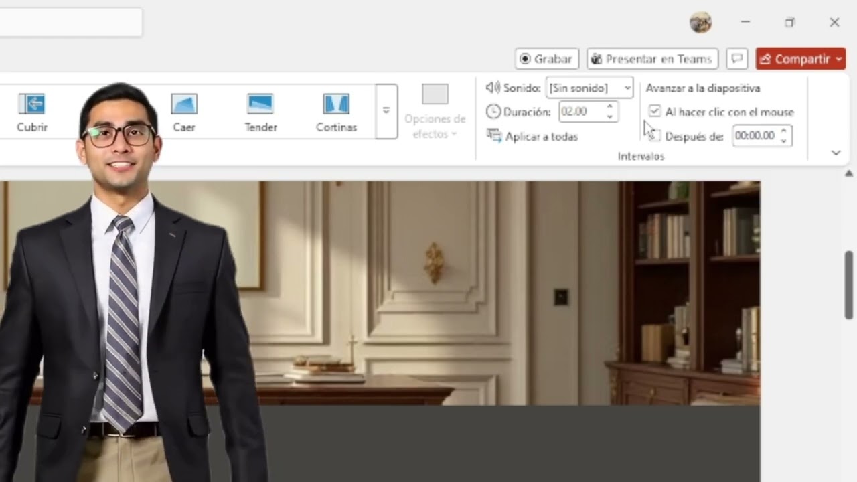The height and width of the screenshot is (482, 857).
Task: Click Presentar en Teams
Action: [x=652, y=59]
